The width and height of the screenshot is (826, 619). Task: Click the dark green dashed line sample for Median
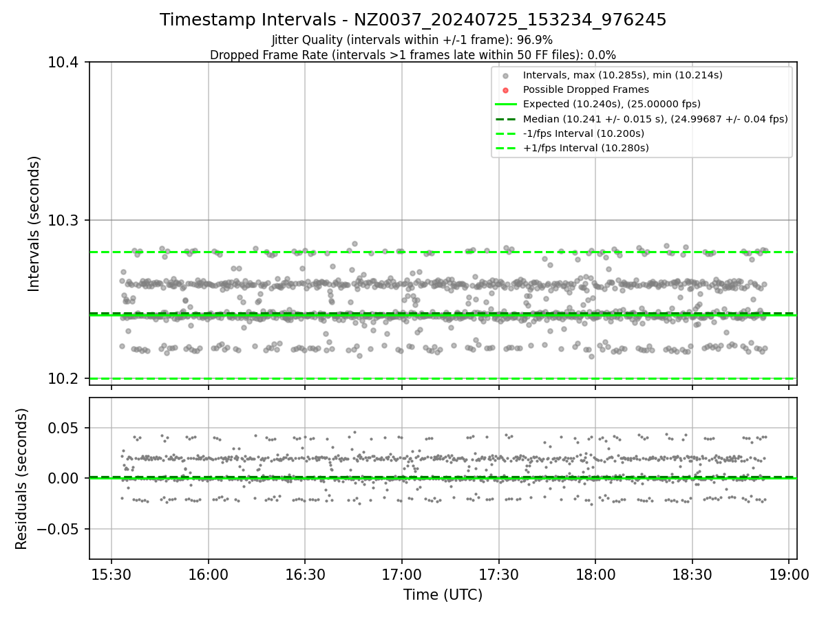(x=506, y=119)
